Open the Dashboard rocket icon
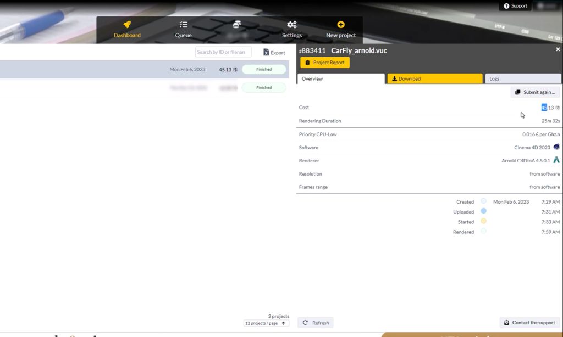Image resolution: width=563 pixels, height=337 pixels. point(127,25)
